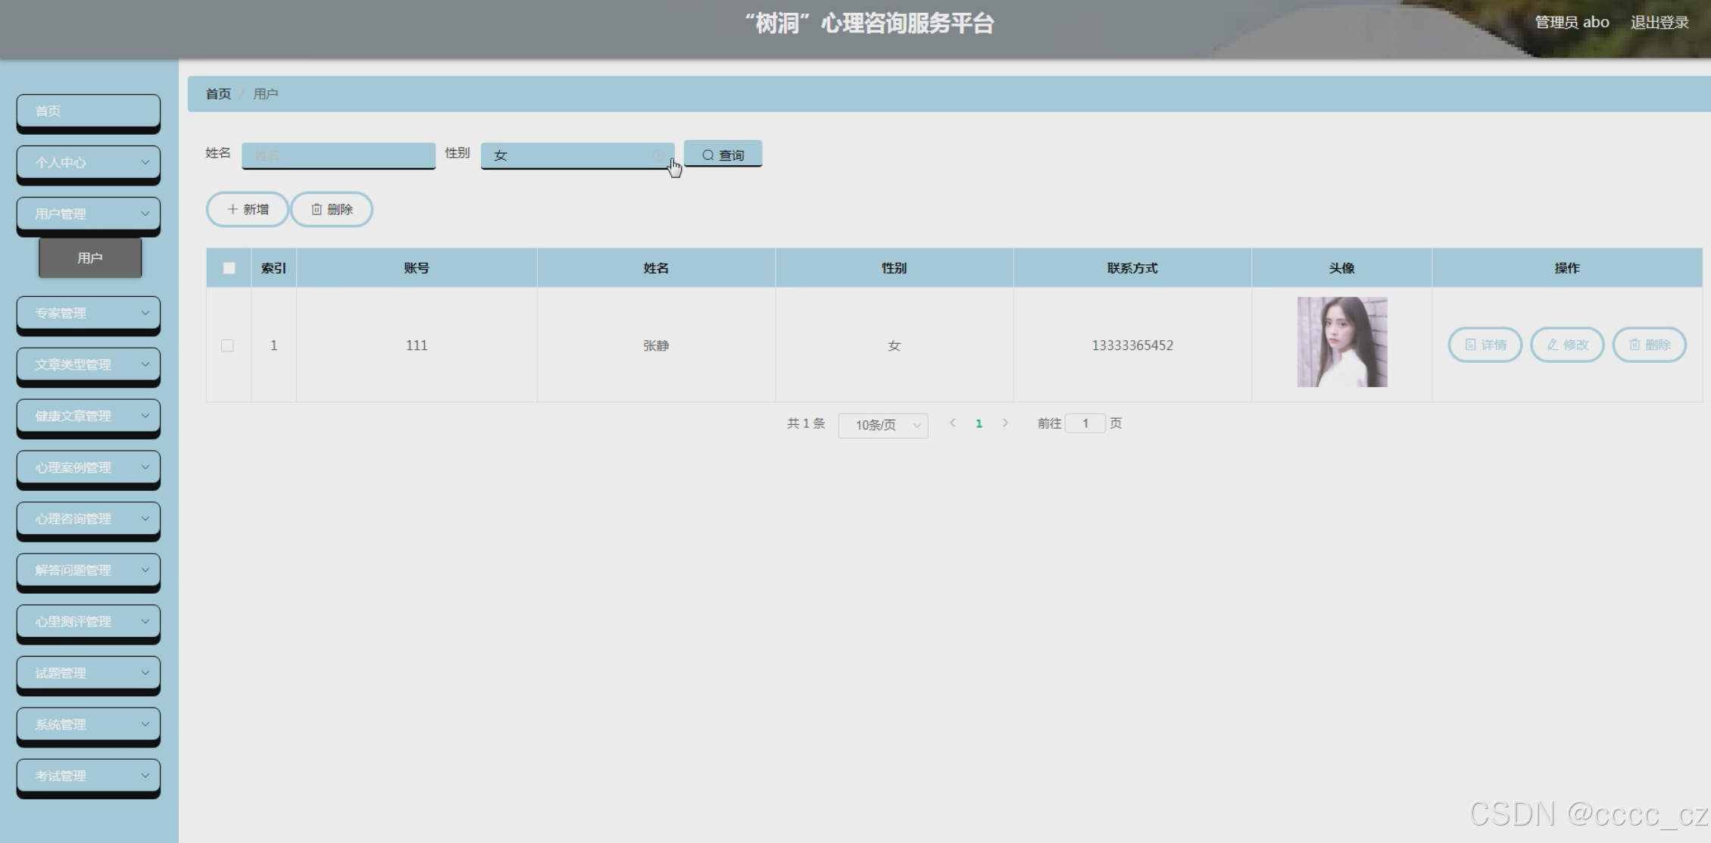Click the 姓名 search input field
Image resolution: width=1711 pixels, height=843 pixels.
[339, 155]
